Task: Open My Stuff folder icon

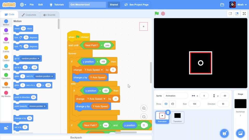Action: pos(222,5)
